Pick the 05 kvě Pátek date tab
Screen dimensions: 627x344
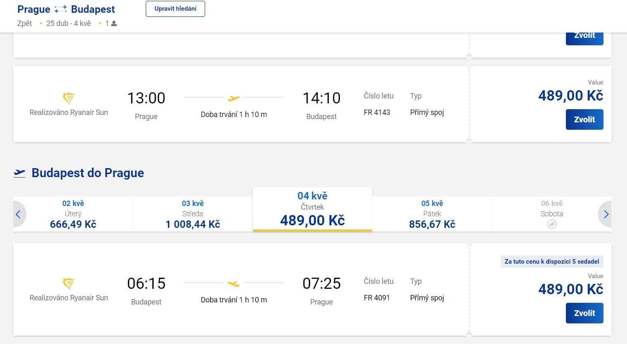coord(432,214)
